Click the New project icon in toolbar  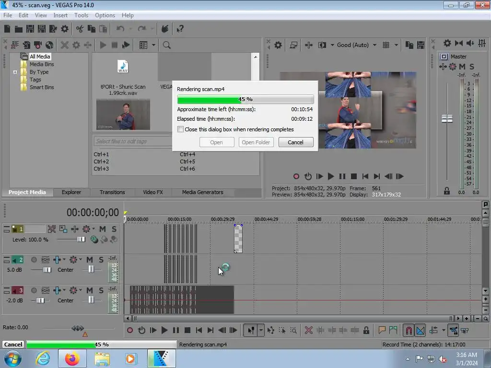[x=7, y=29]
